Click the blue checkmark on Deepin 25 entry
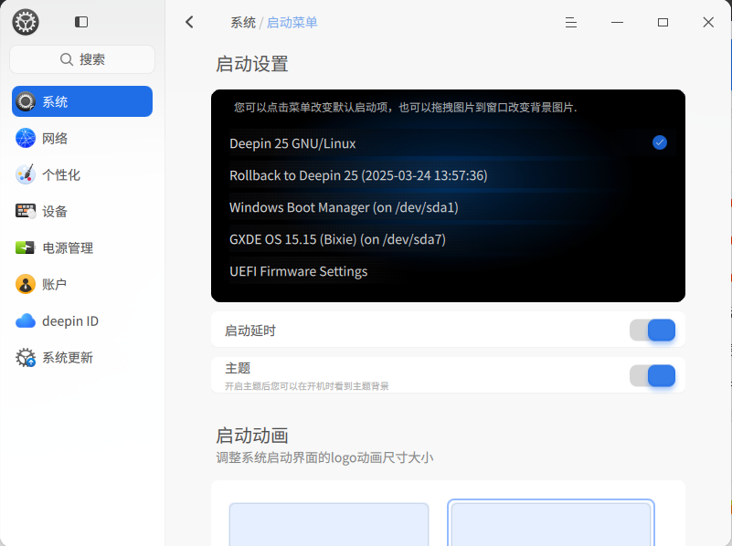 [659, 142]
